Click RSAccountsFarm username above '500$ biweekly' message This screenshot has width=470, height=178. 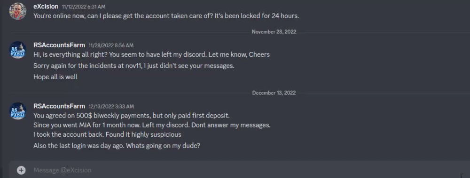tap(59, 106)
